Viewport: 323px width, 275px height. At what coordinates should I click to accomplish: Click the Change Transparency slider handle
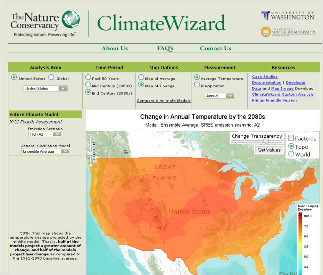coord(266,142)
